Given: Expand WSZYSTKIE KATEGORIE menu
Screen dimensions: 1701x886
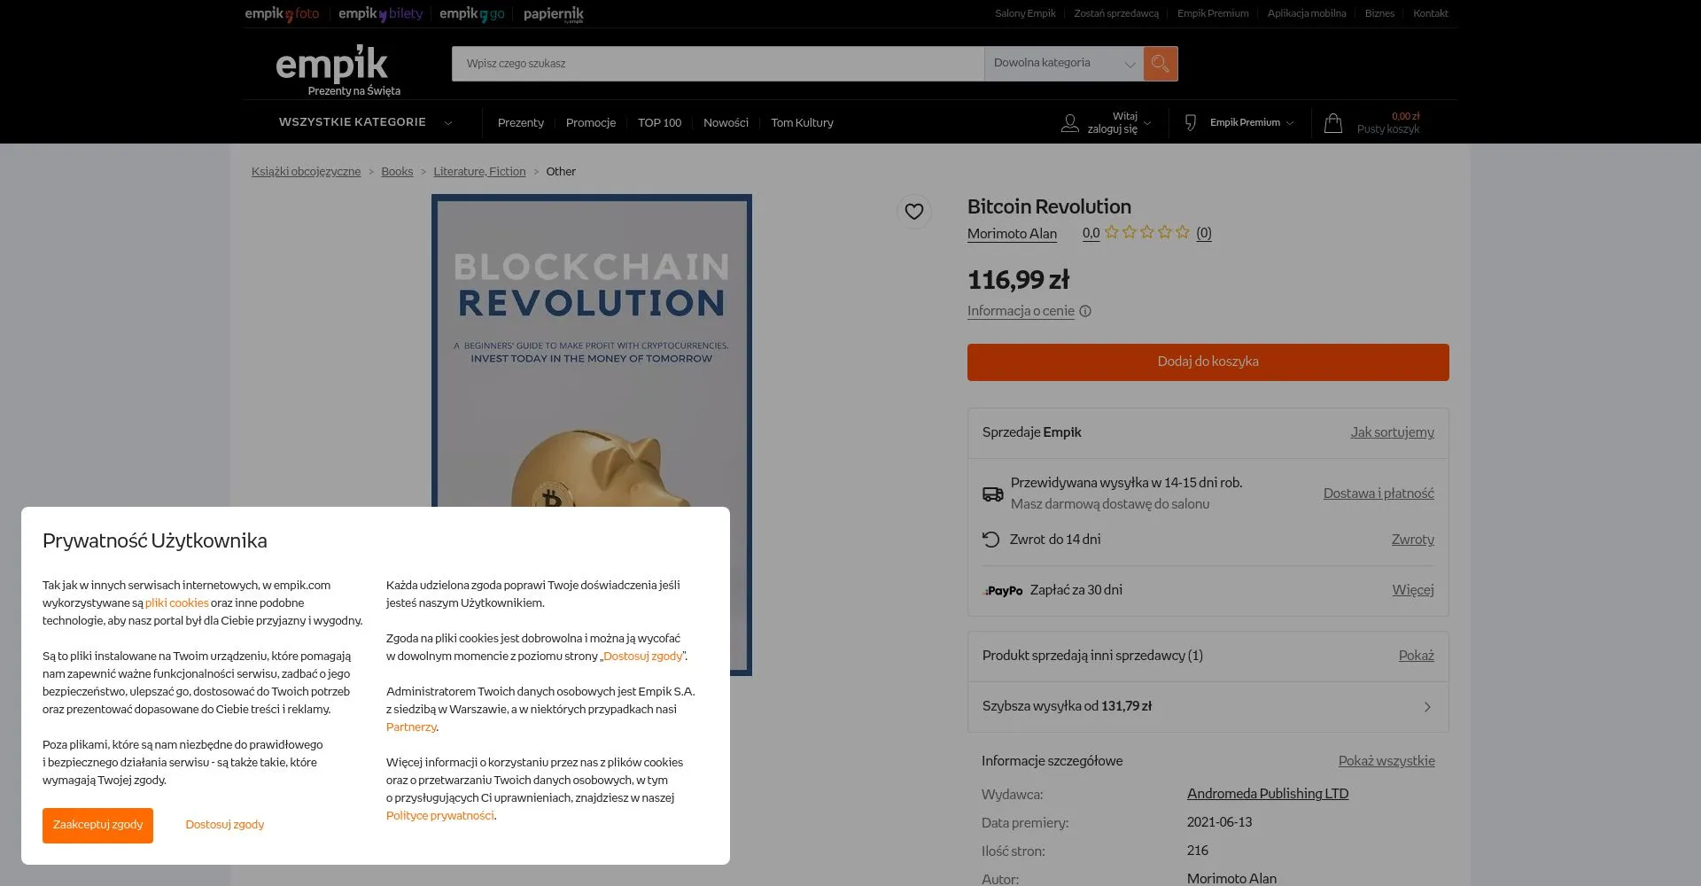Looking at the screenshot, I should click(365, 122).
